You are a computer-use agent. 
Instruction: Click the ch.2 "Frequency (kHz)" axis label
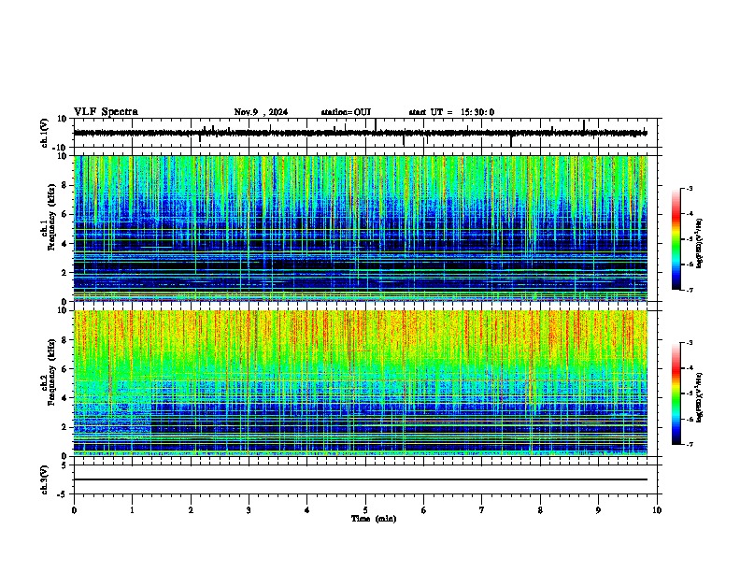51,372
